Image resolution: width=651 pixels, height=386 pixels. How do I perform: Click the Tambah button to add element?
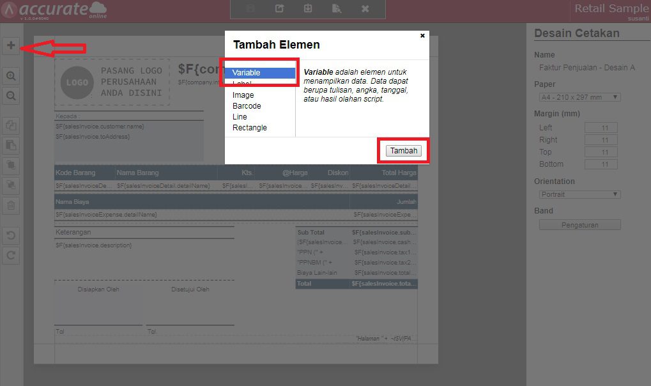tap(403, 150)
